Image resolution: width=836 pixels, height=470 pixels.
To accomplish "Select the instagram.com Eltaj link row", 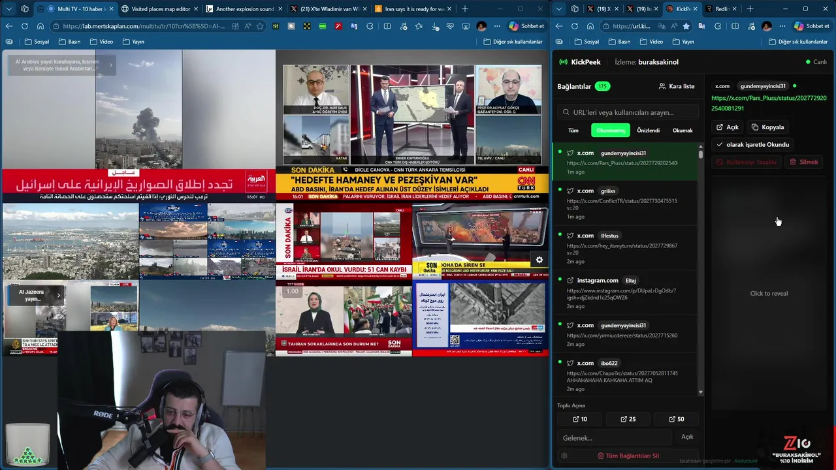I will coord(625,293).
